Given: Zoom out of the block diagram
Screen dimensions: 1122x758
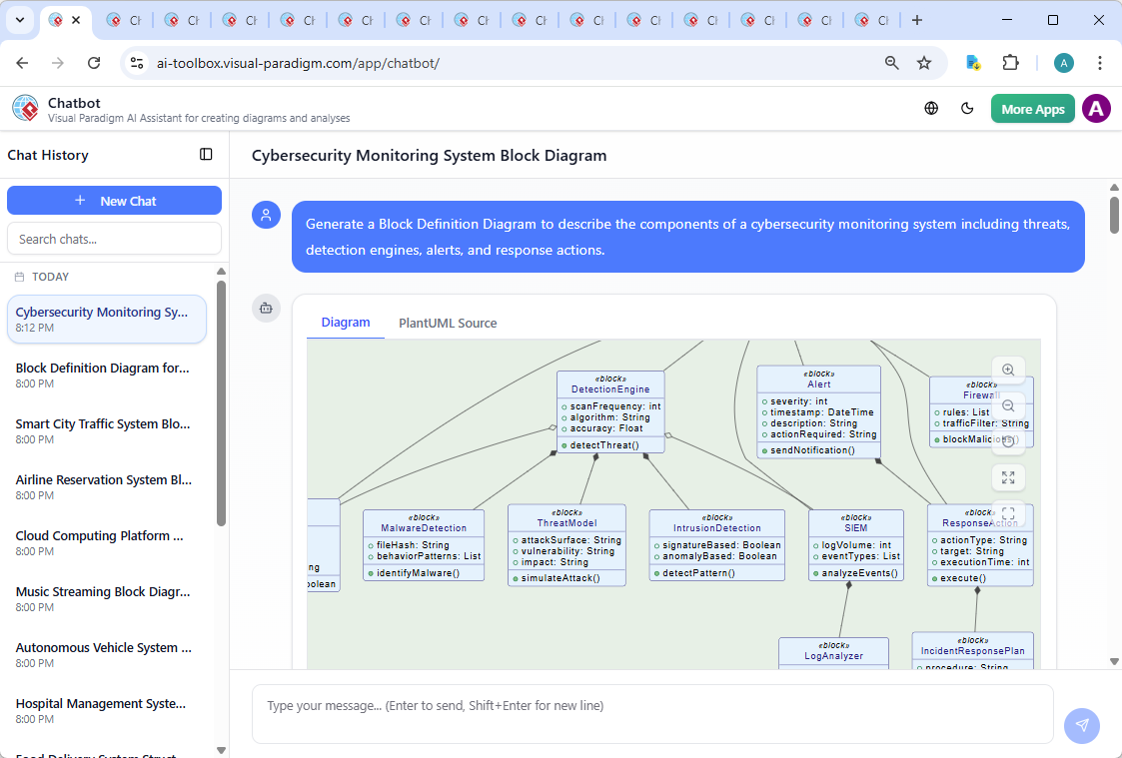Looking at the screenshot, I should pos(1008,406).
